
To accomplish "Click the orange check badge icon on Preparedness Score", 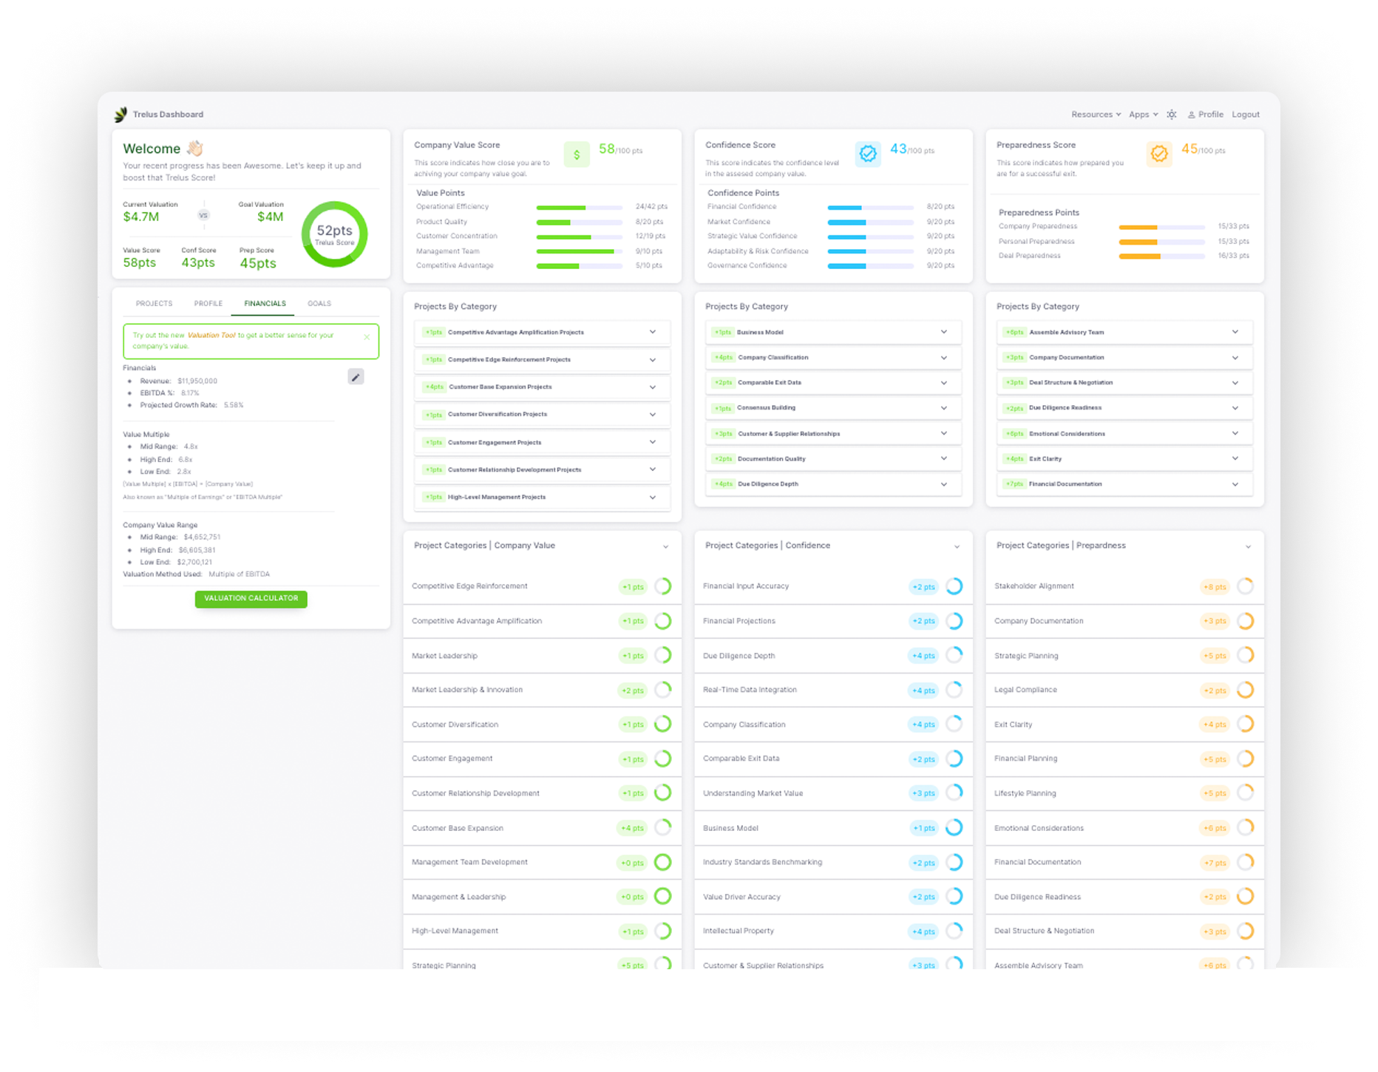I will [x=1159, y=153].
